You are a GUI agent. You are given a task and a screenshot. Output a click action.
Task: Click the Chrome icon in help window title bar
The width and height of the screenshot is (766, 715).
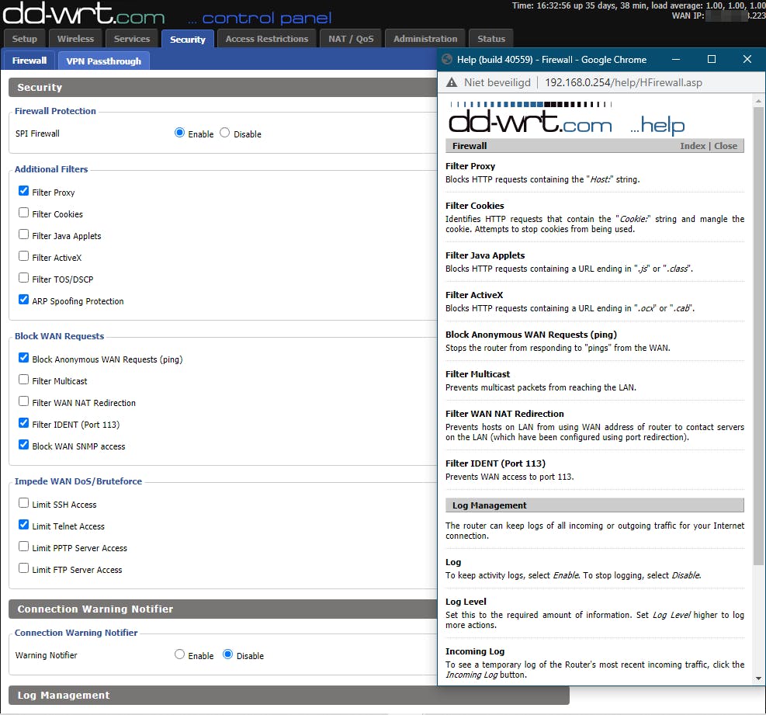tap(446, 60)
